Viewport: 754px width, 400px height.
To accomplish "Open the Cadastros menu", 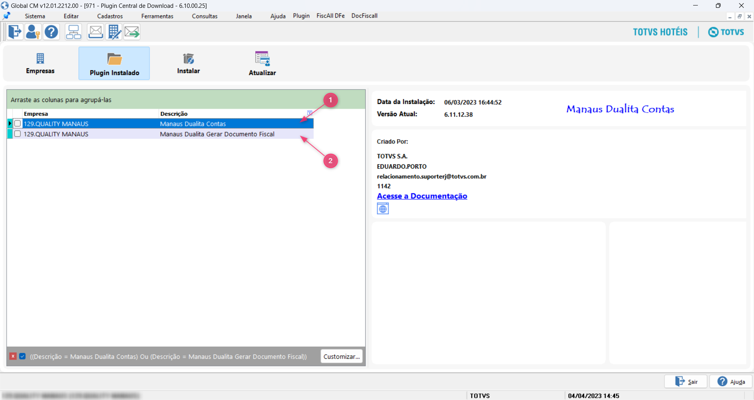I will tap(110, 16).
